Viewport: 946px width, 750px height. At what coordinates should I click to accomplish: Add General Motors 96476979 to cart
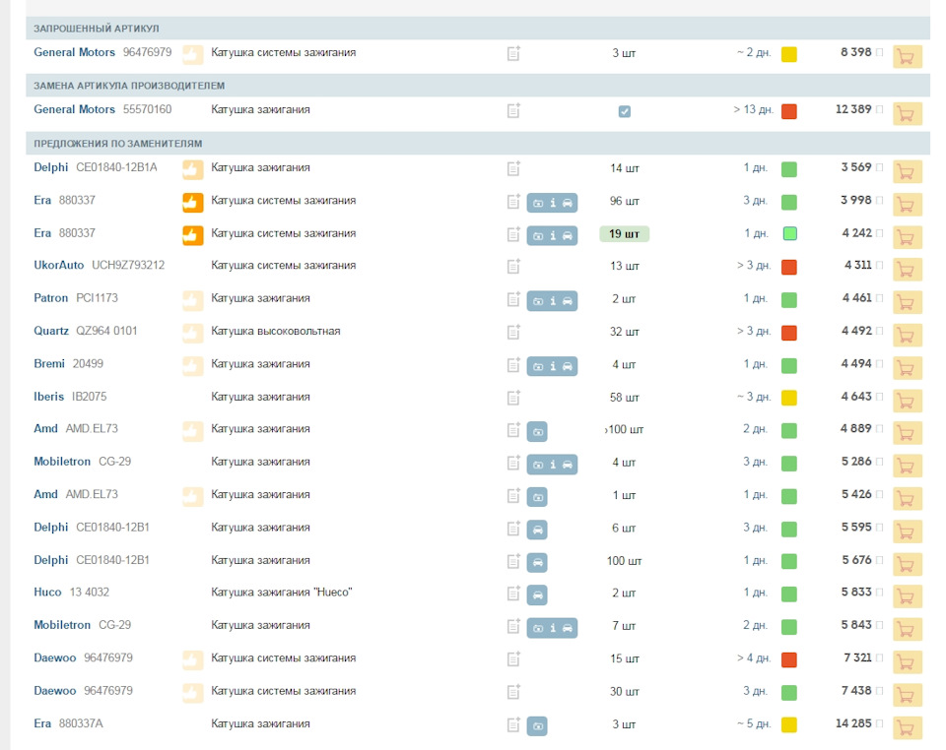click(907, 57)
